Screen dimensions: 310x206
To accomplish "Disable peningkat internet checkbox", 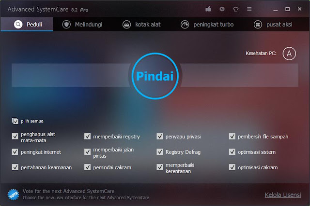I will (x=15, y=151).
